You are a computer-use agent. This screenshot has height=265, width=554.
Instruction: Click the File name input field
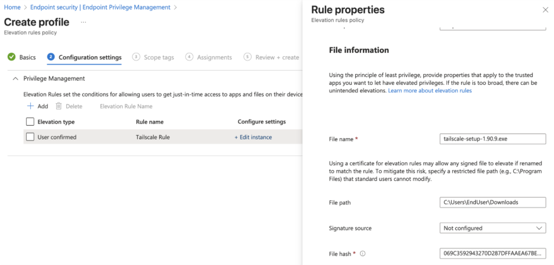tap(493, 139)
